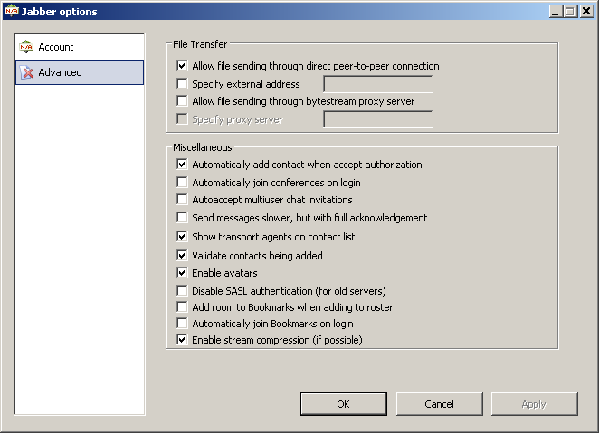This screenshot has width=599, height=433.
Task: Dismiss dialog with the Cancel button
Action: (440, 404)
